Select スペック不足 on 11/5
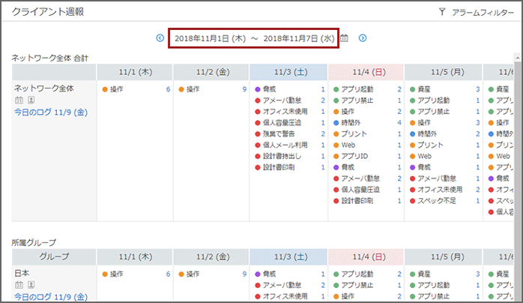Viewport: 523px width, 303px height. click(x=437, y=200)
